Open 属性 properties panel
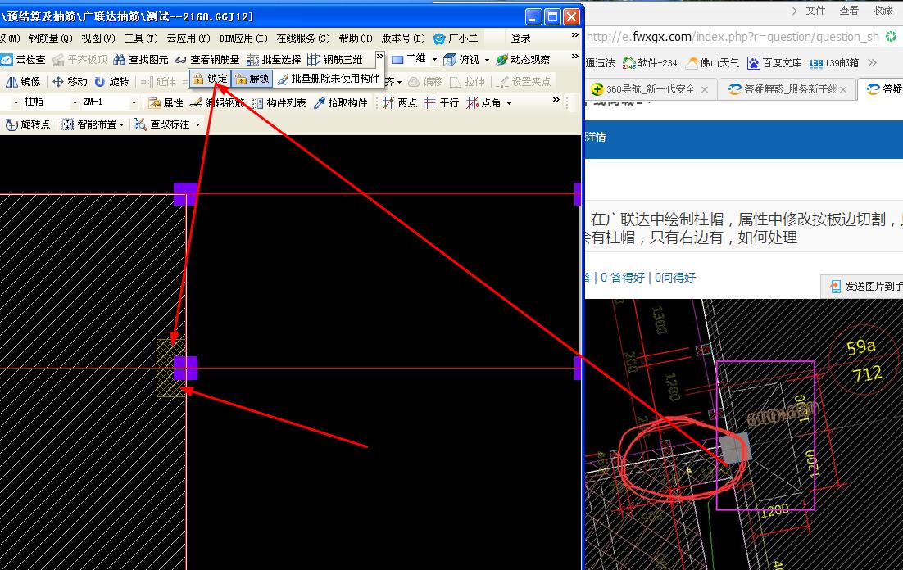 166,103
